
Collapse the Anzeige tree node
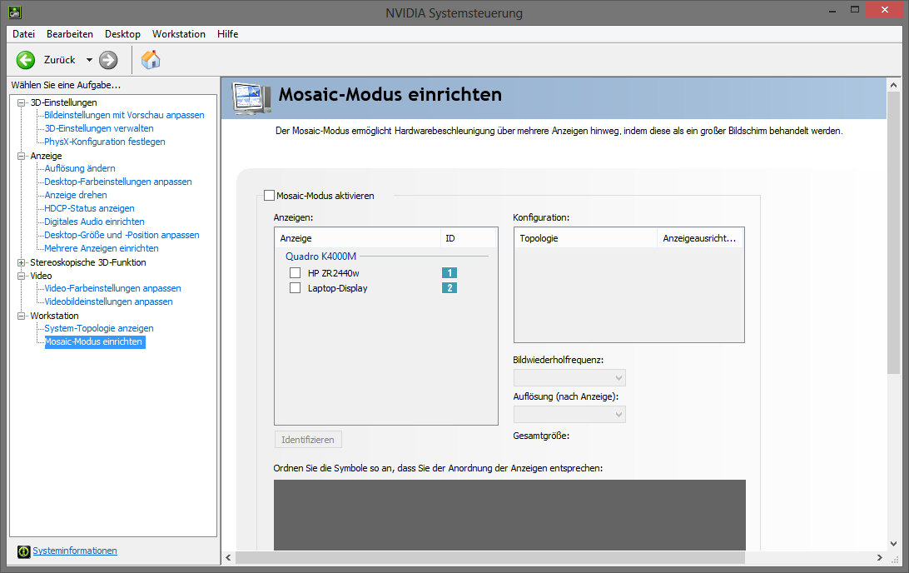tap(22, 156)
